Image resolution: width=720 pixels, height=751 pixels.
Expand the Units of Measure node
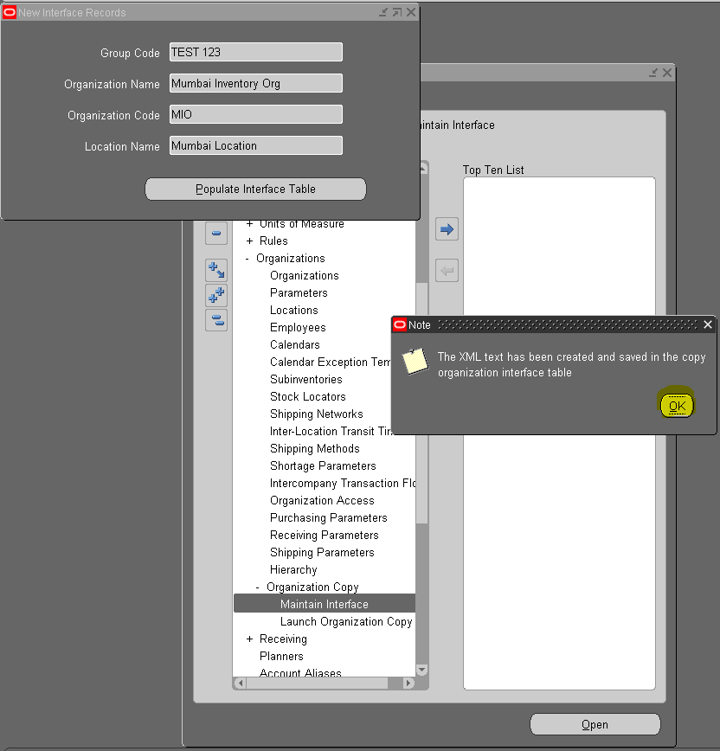pos(249,224)
